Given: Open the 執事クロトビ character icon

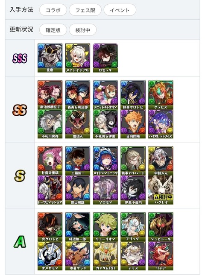Looking at the screenshot, I should pos(133,95).
